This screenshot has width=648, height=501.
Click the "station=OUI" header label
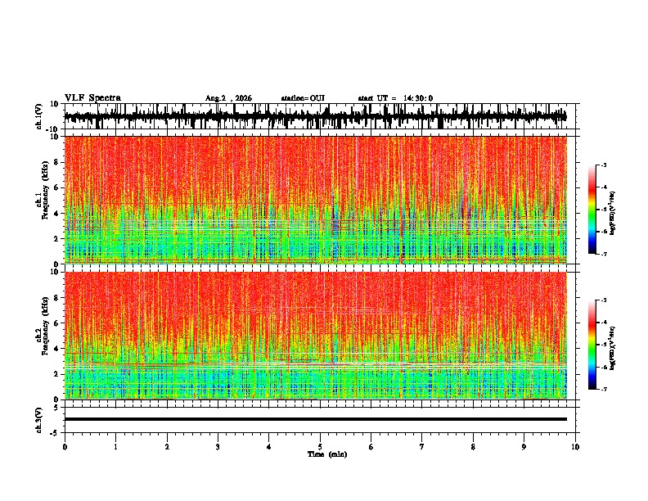point(303,98)
